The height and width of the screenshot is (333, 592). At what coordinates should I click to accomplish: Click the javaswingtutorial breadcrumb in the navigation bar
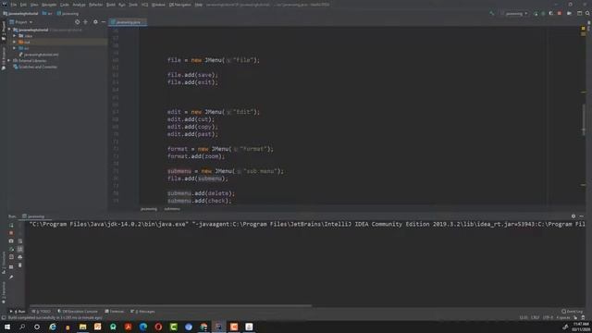click(x=20, y=14)
